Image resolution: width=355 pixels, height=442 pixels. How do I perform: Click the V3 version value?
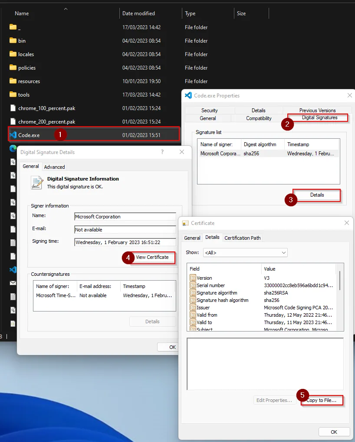(266, 278)
